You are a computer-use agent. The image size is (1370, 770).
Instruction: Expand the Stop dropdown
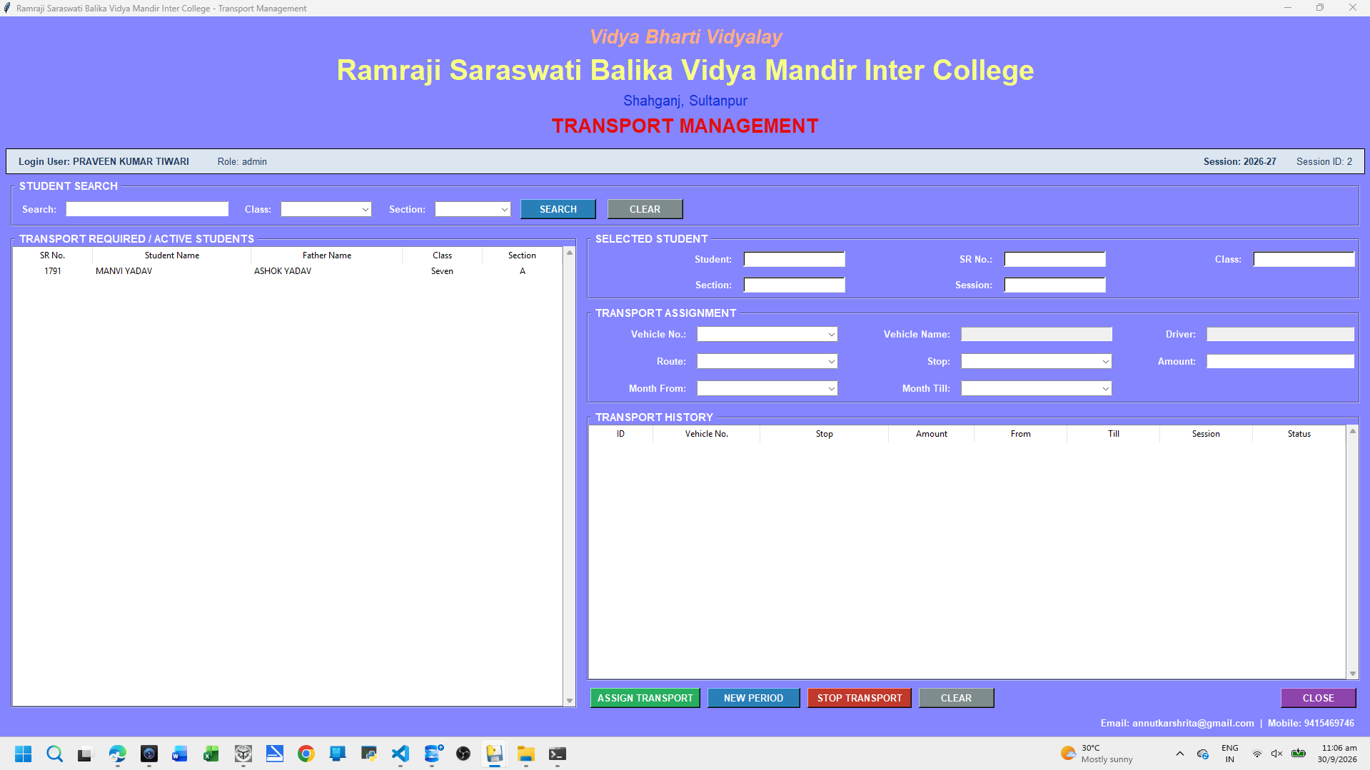(x=1036, y=361)
